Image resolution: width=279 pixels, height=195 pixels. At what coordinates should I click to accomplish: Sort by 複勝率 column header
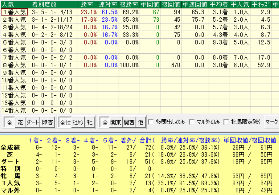(129, 4)
